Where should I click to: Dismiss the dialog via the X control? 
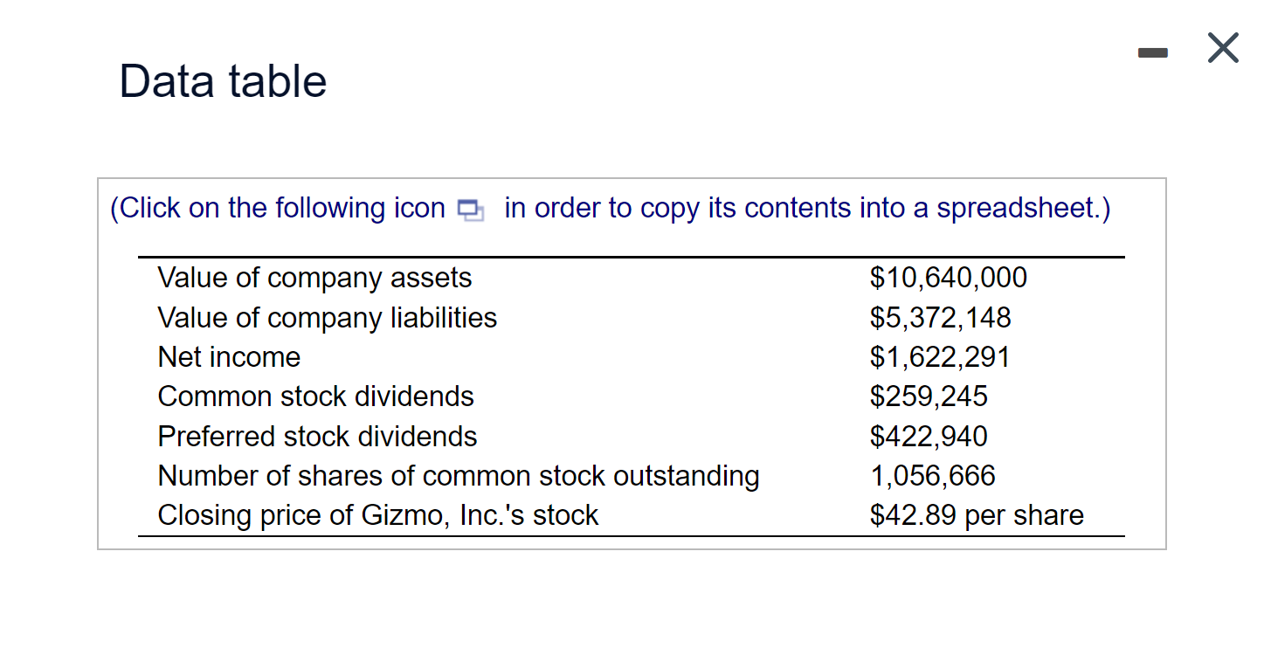(x=1221, y=48)
